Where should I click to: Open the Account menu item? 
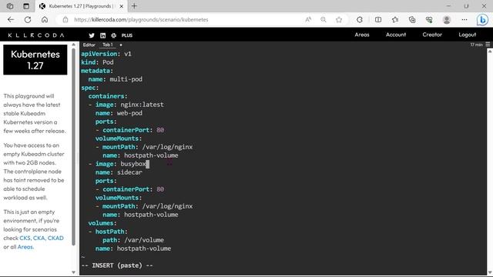click(396, 35)
